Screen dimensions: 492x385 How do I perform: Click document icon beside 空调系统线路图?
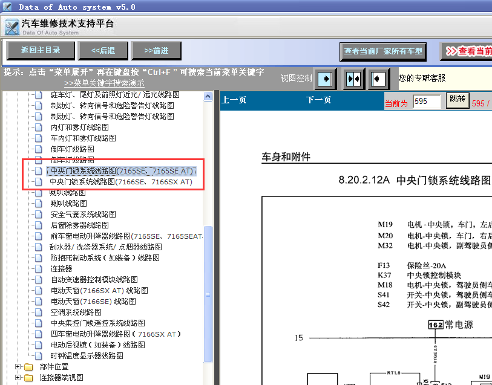39,312
